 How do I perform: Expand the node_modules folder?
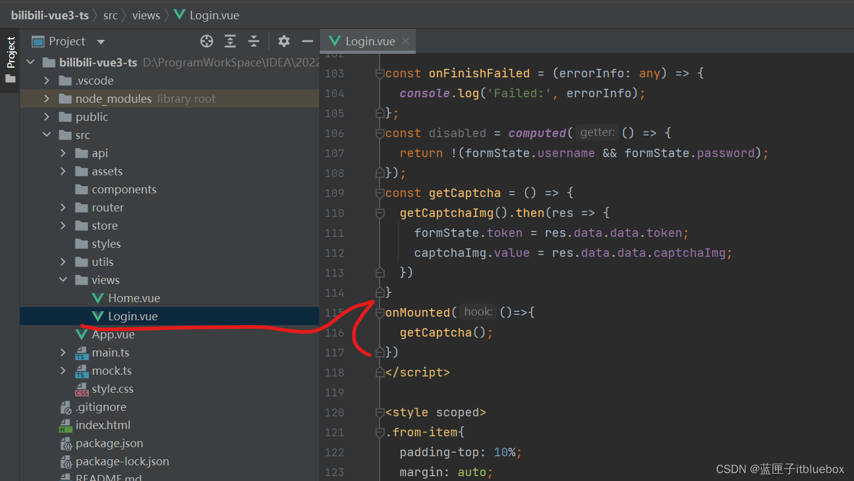pyautogui.click(x=47, y=98)
